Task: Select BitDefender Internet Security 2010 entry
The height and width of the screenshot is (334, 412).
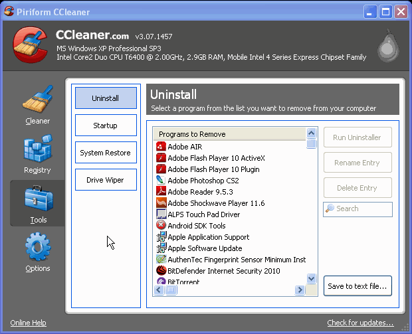Action: pos(224,271)
